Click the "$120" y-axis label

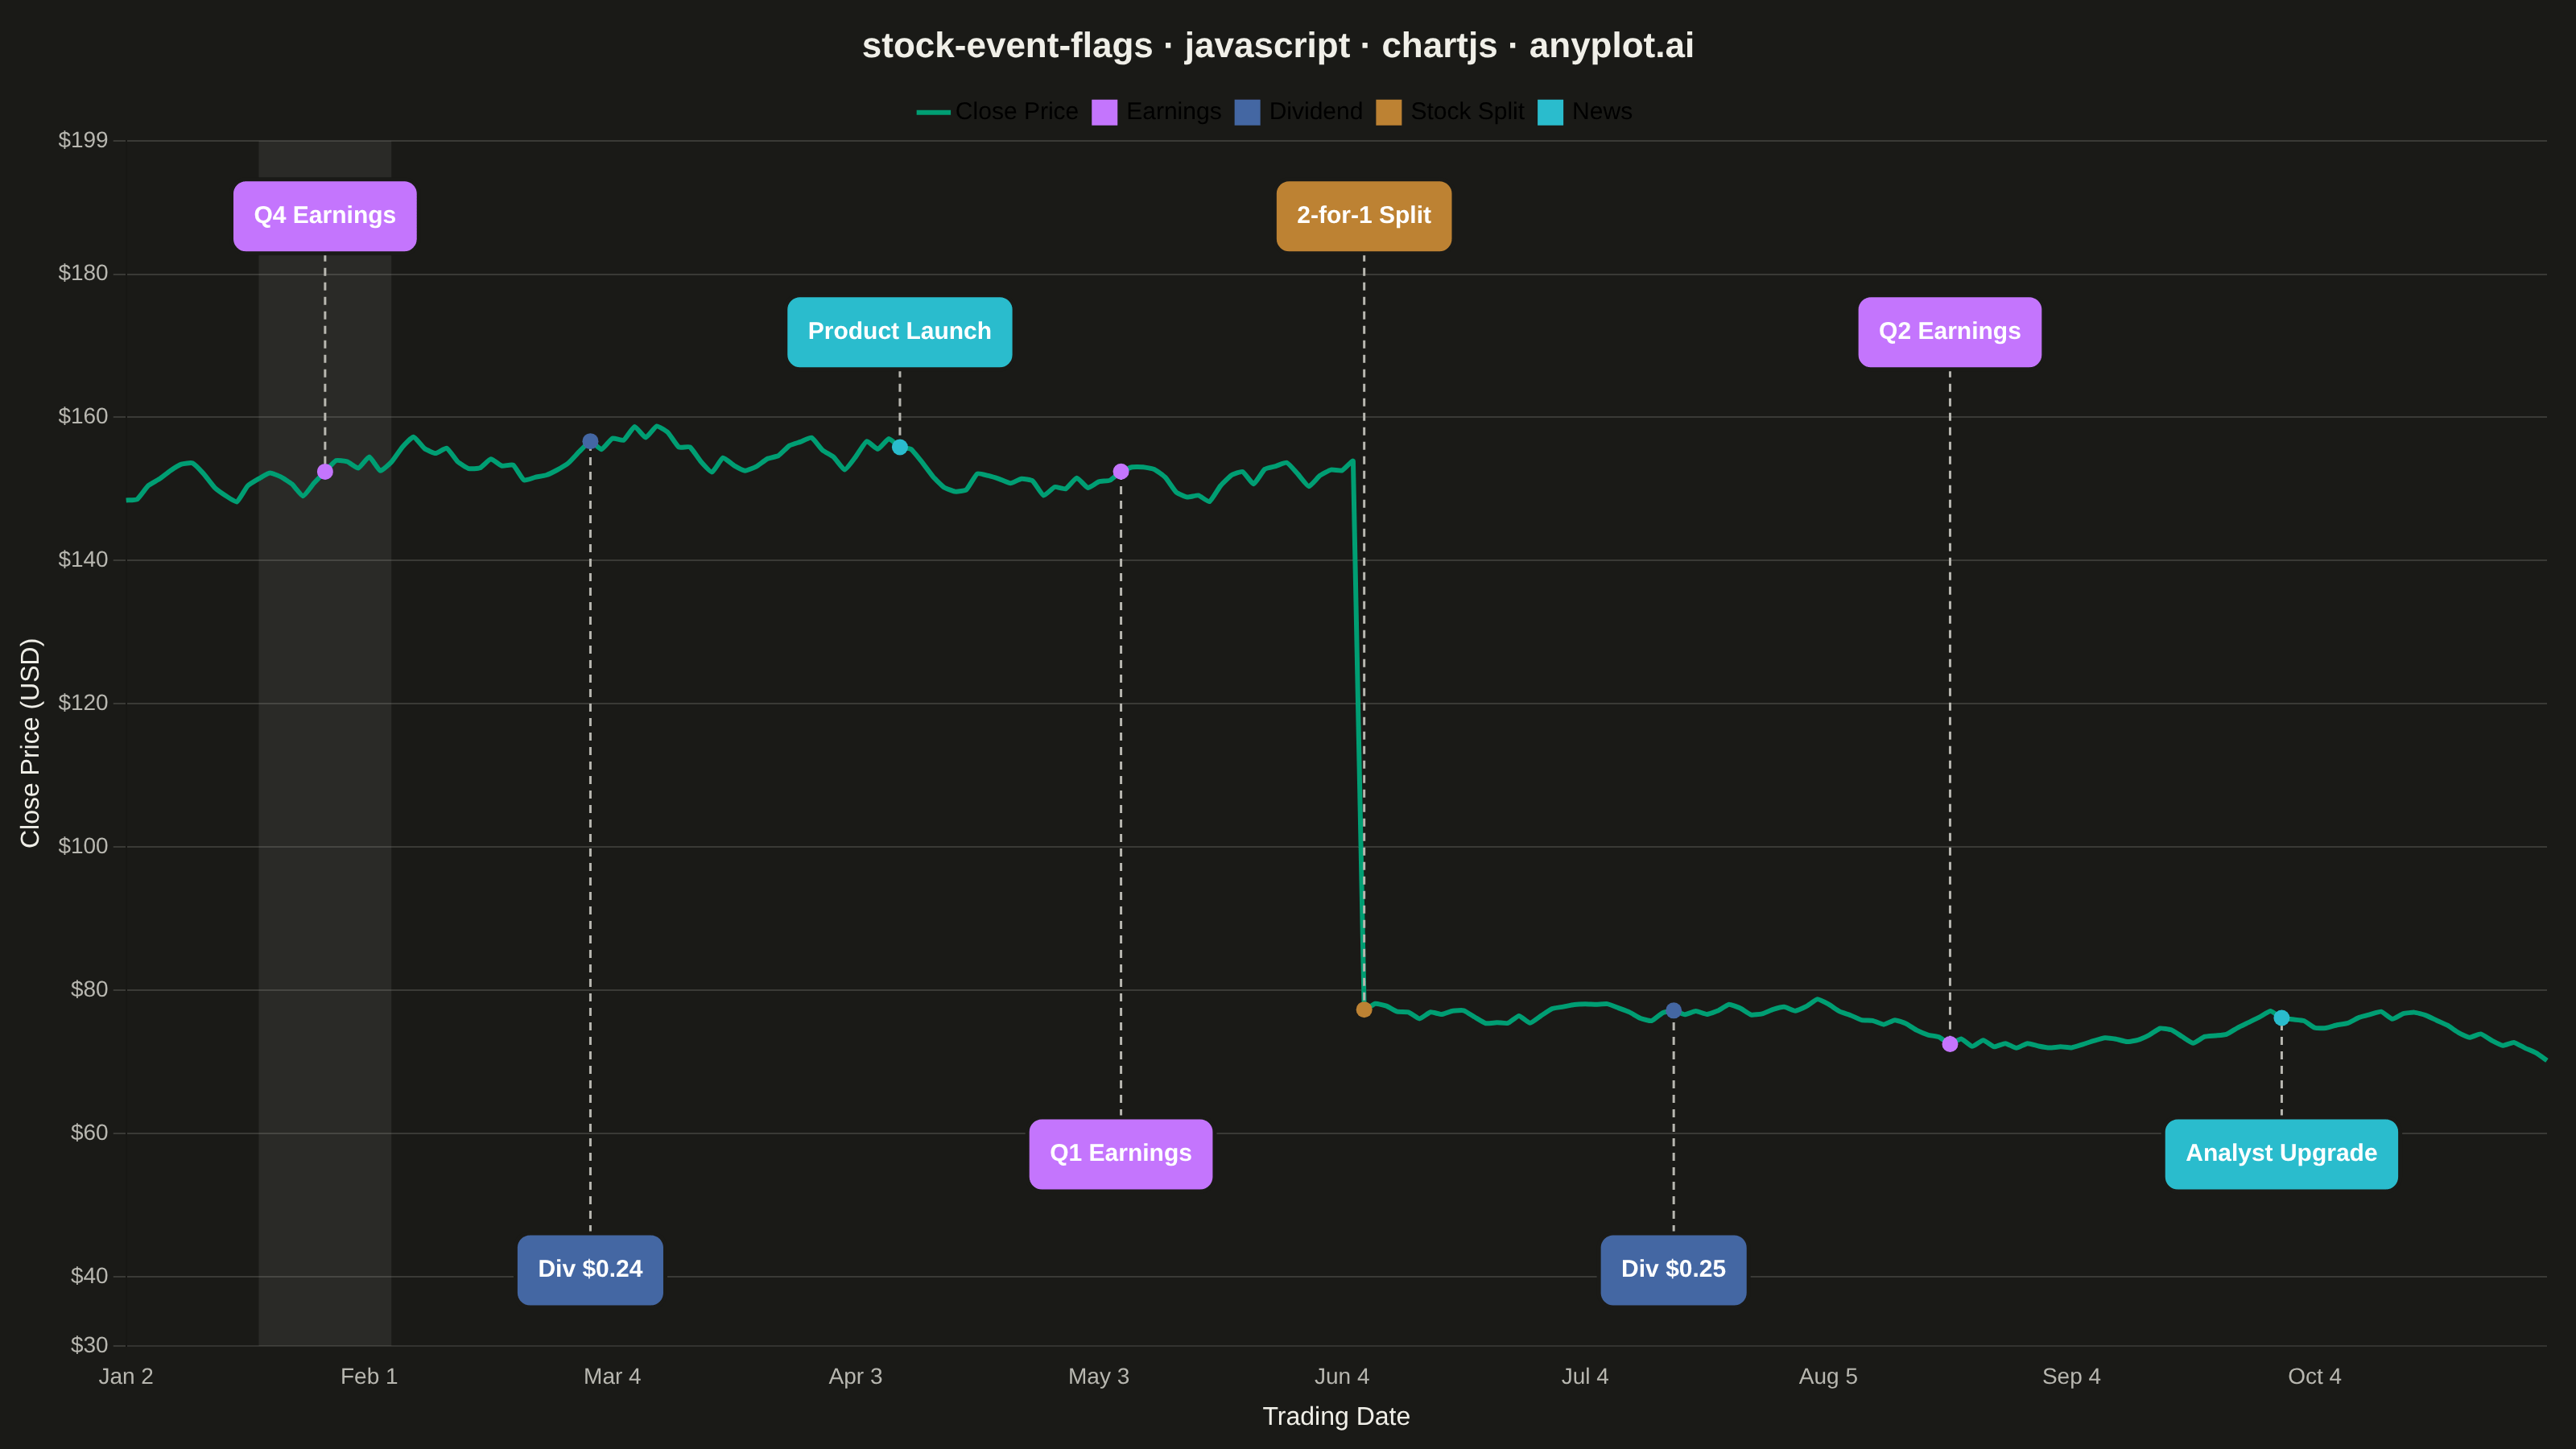point(83,702)
